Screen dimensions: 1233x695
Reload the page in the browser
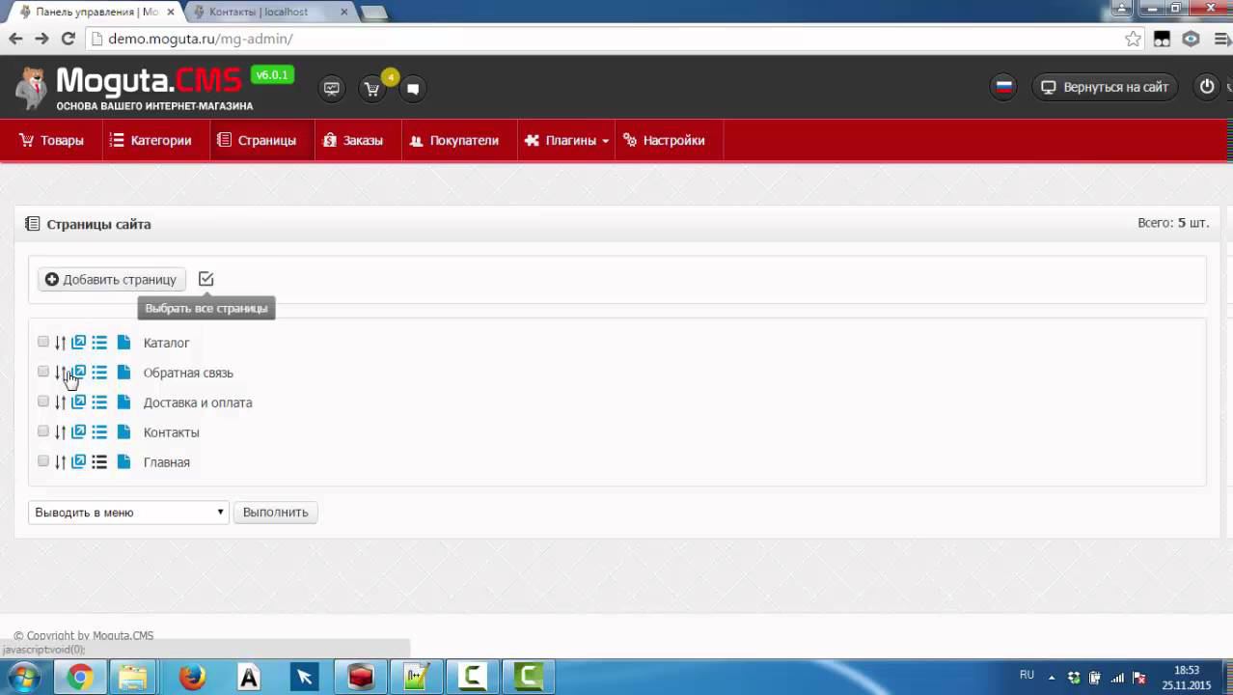tap(68, 39)
